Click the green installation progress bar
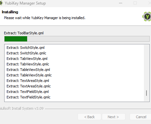 pos(77,39)
